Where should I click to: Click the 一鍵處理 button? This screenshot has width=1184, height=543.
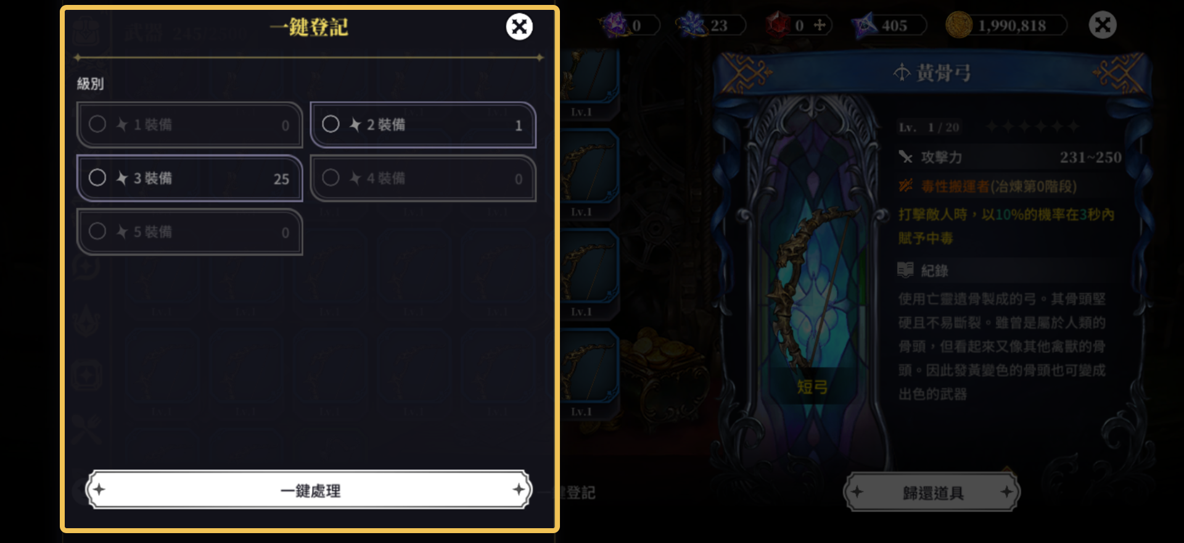tap(309, 490)
